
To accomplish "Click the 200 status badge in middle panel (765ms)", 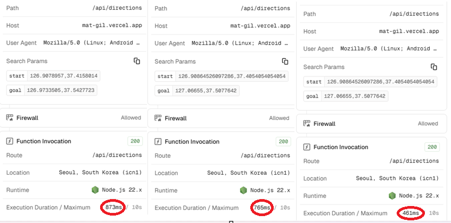I will [x=283, y=141].
